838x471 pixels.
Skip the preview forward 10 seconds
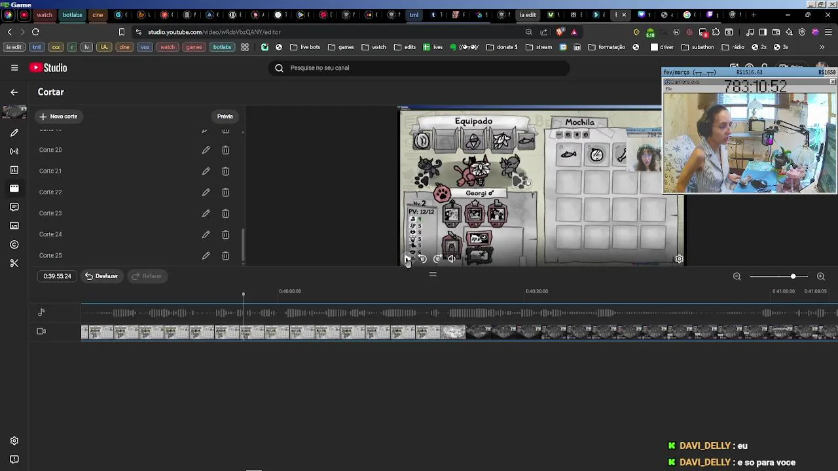click(437, 259)
